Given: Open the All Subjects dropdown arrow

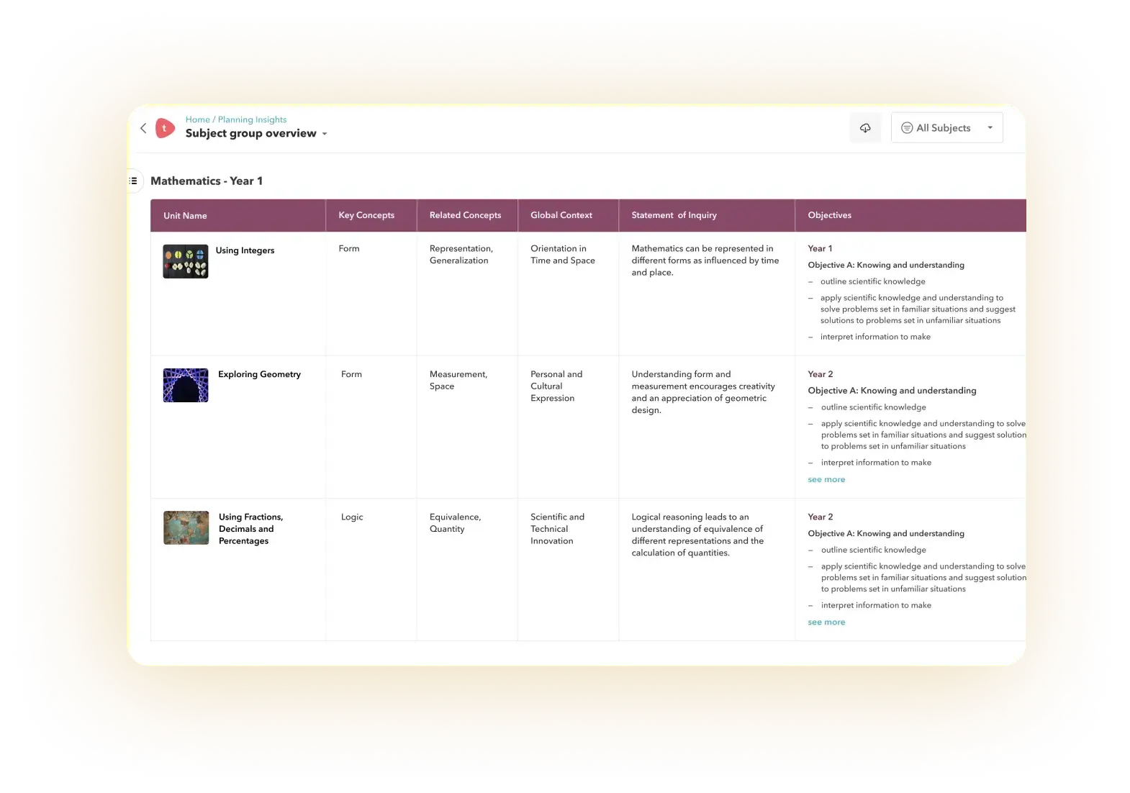Looking at the screenshot, I should tap(990, 128).
